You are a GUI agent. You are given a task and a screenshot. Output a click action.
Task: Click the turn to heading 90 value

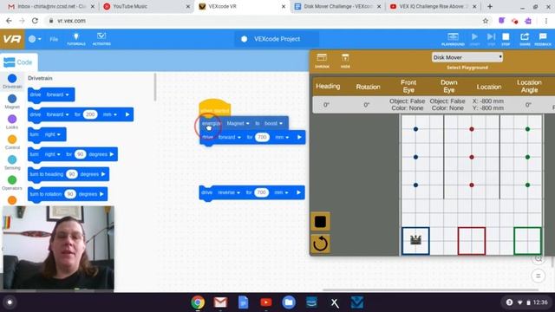pos(72,174)
